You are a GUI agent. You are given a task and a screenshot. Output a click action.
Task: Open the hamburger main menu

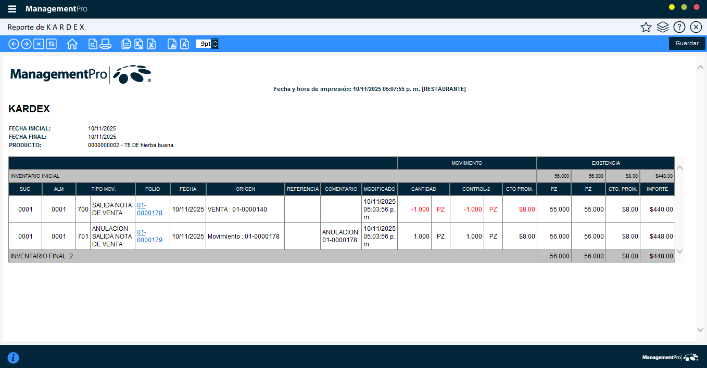12,9
